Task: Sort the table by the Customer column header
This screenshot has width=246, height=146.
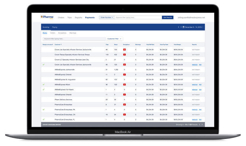Action: pos(58,45)
